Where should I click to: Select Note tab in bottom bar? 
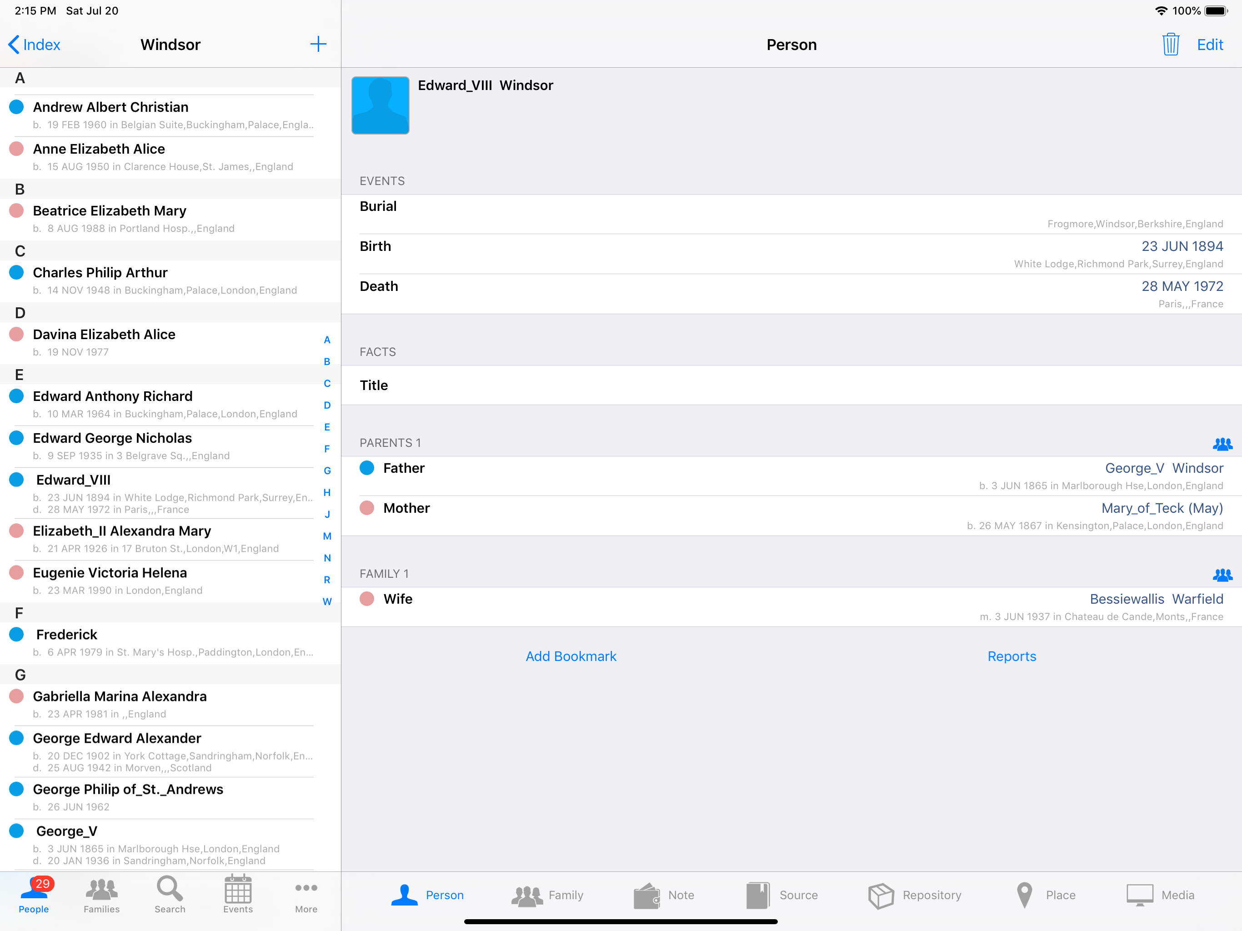pyautogui.click(x=664, y=895)
